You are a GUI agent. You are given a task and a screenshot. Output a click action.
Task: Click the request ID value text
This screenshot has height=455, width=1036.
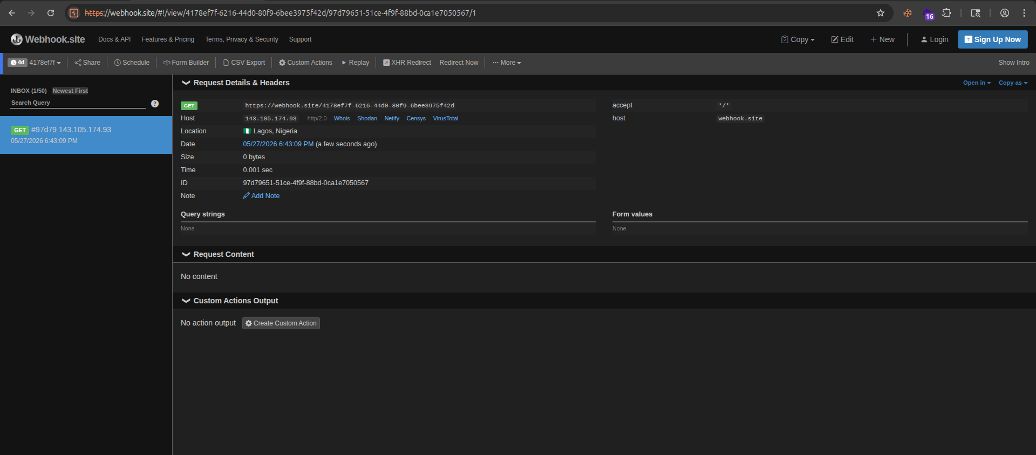[x=305, y=183]
